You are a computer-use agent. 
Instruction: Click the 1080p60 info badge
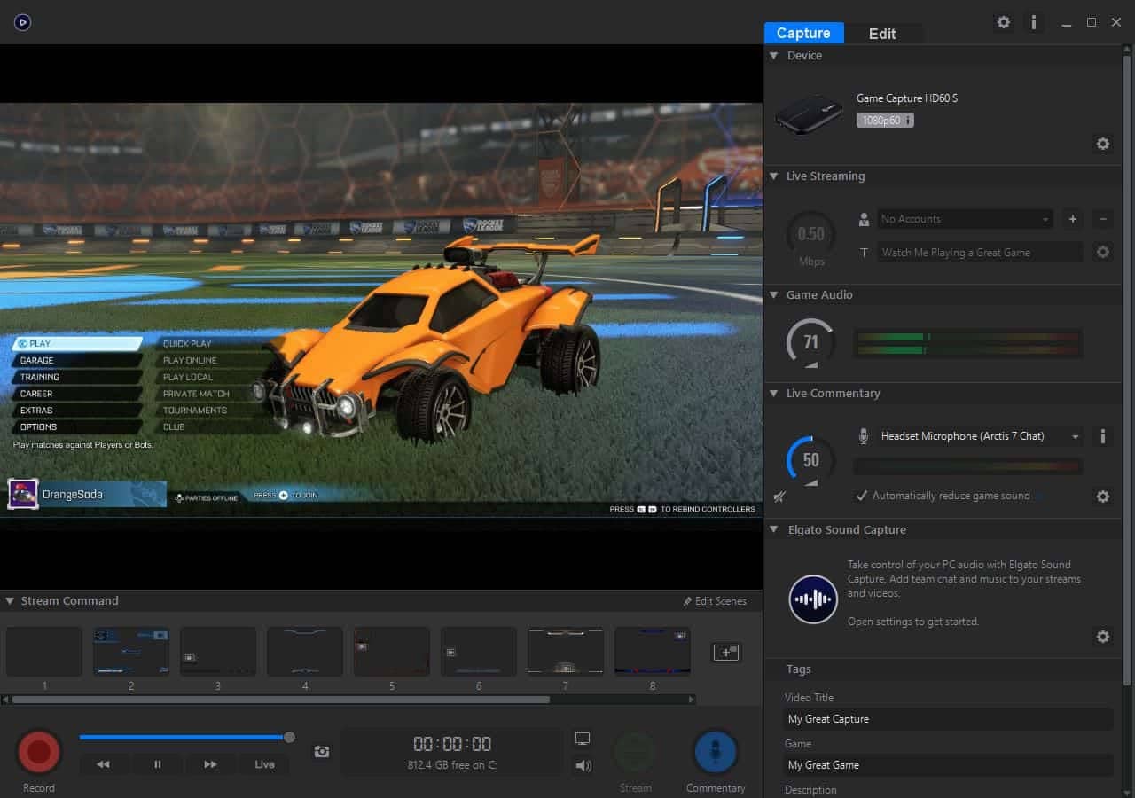[x=885, y=121]
